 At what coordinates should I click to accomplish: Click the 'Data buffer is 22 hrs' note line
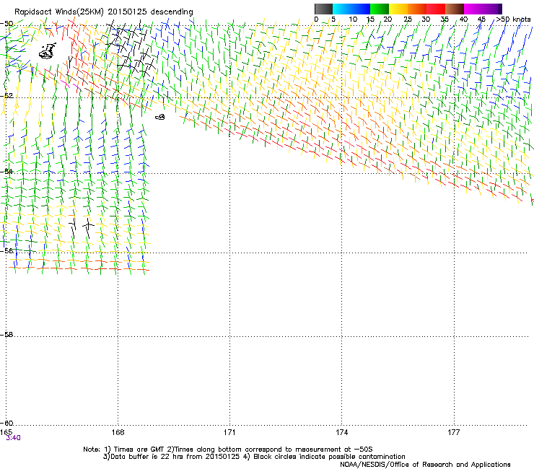click(x=254, y=457)
